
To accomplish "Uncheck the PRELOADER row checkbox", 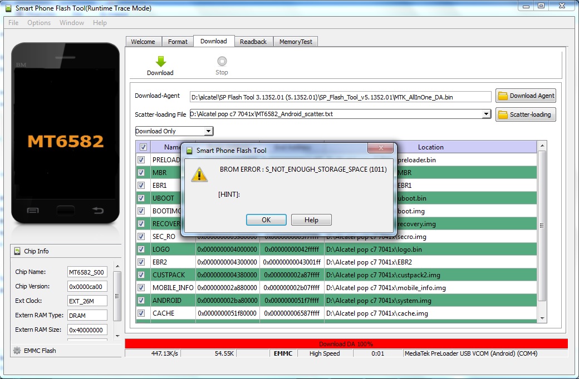I will (x=141, y=159).
